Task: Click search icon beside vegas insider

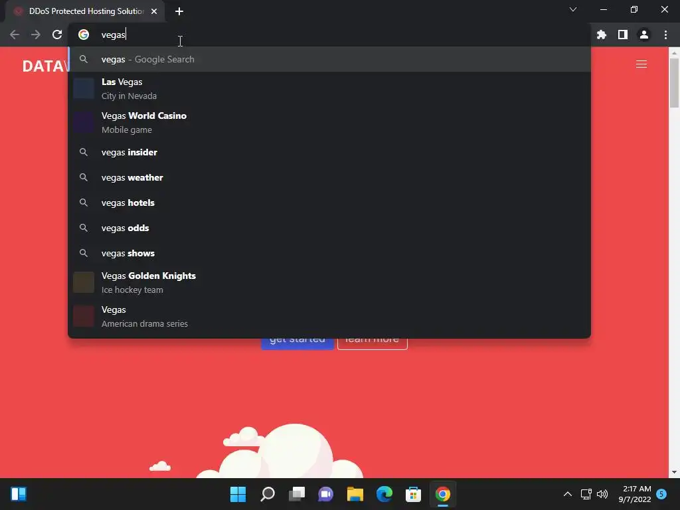Action: click(84, 152)
